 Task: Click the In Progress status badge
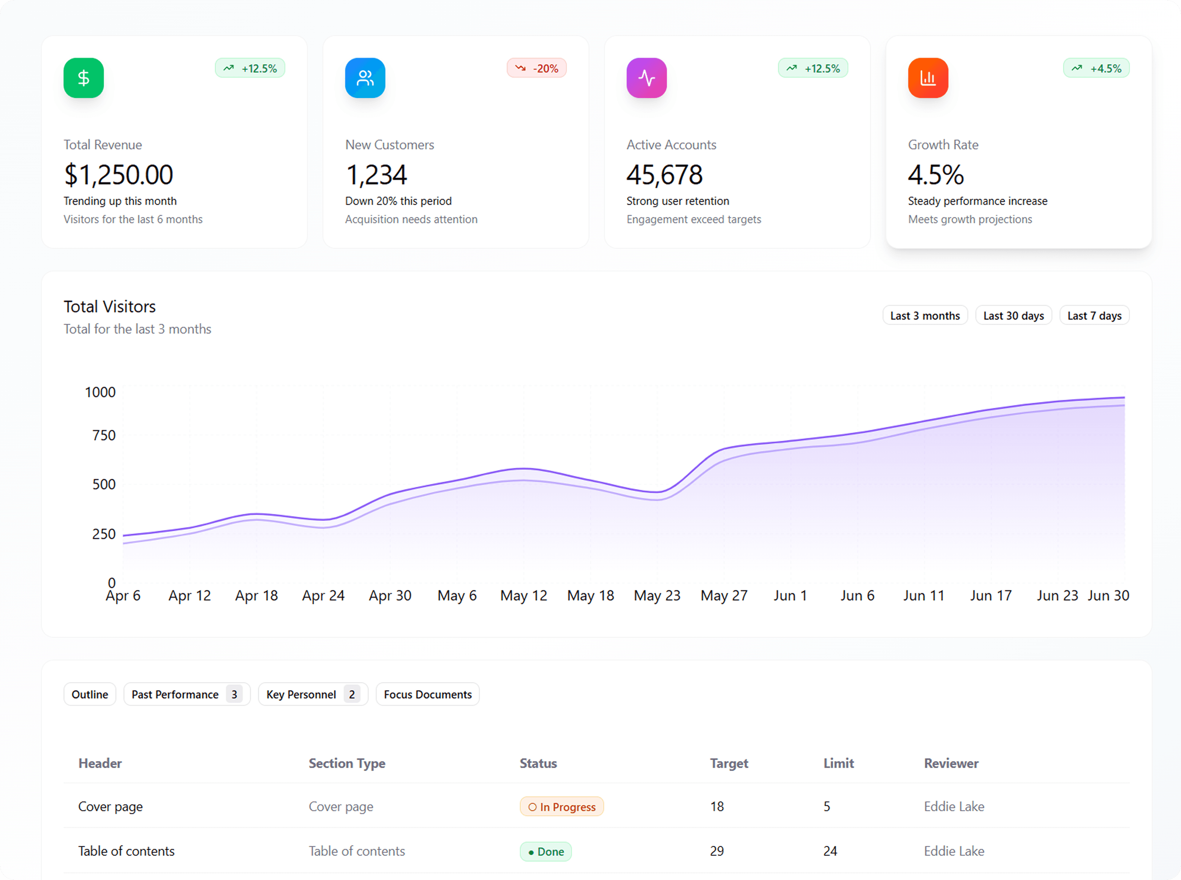(x=562, y=806)
